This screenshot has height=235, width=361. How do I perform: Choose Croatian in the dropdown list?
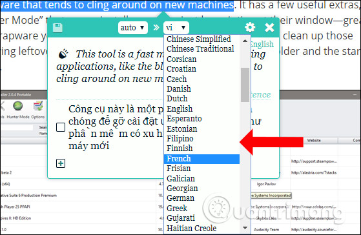pos(201,69)
